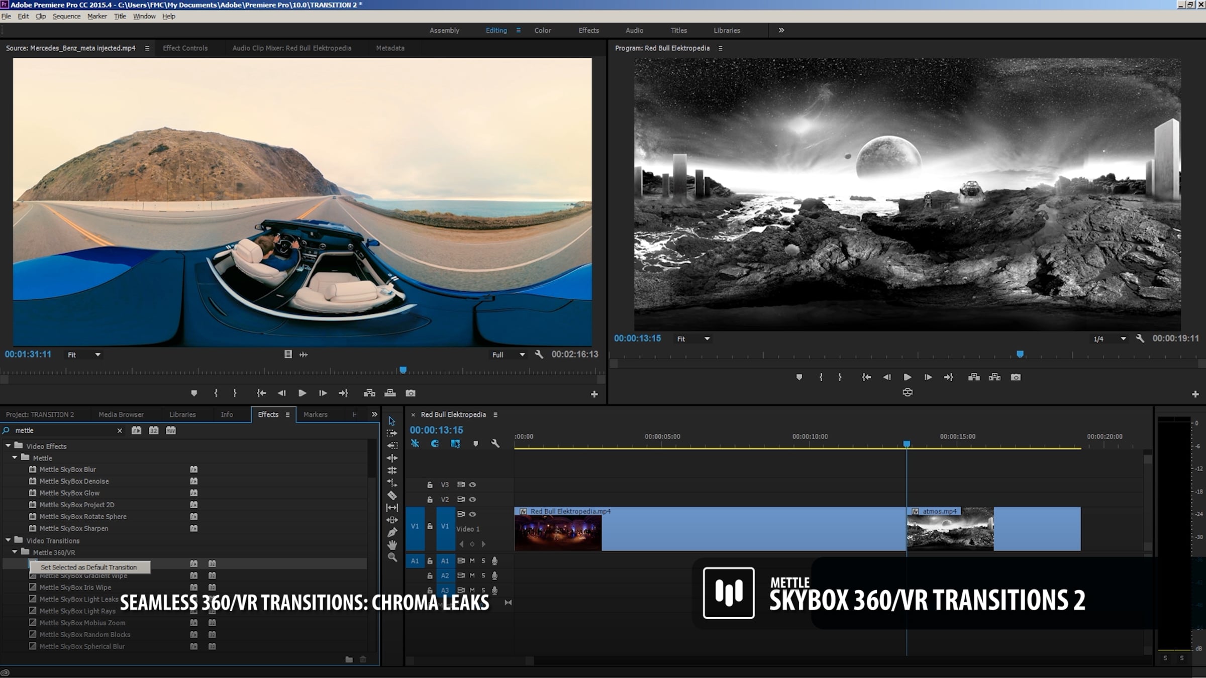
Task: Select the atmos.mp4 clip thumbnail
Action: pyautogui.click(x=950, y=533)
